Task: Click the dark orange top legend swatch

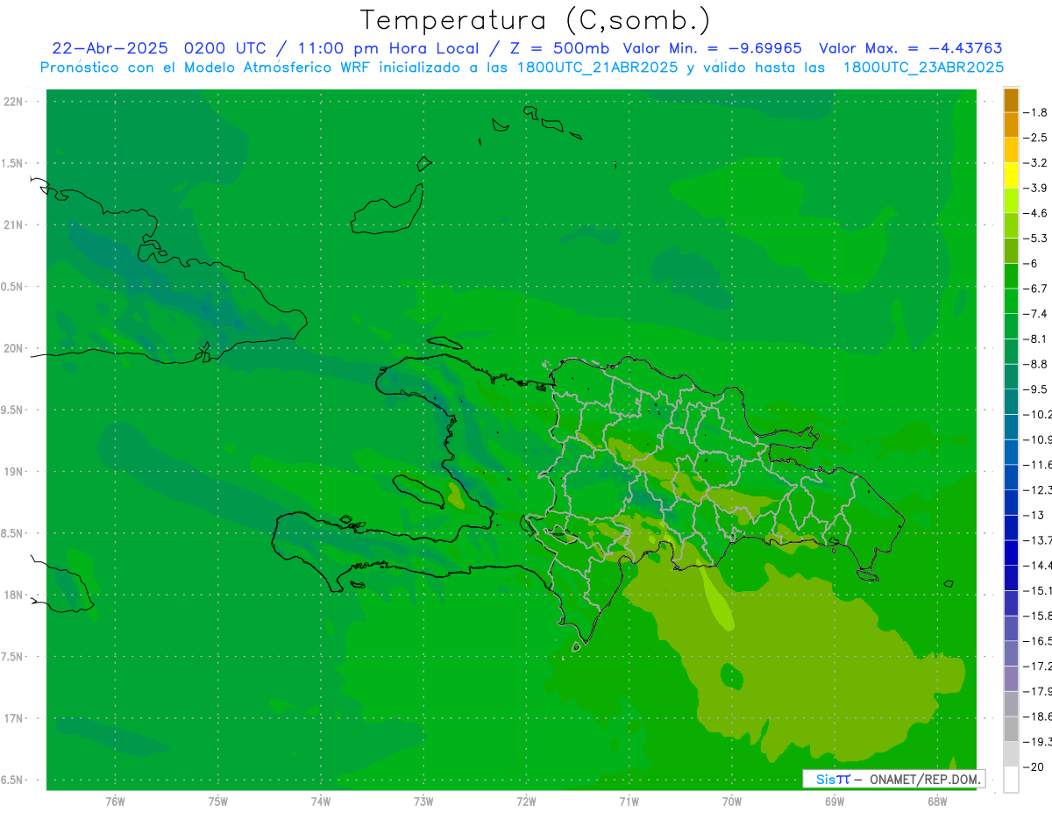Action: click(x=1011, y=100)
